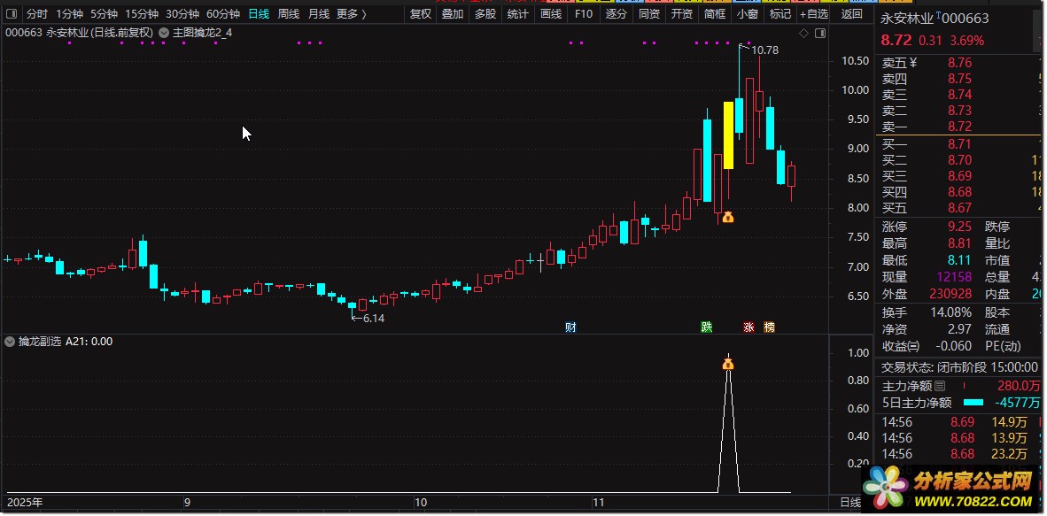Click the 换手 value 14.08%
The height and width of the screenshot is (516, 1047).
point(950,312)
